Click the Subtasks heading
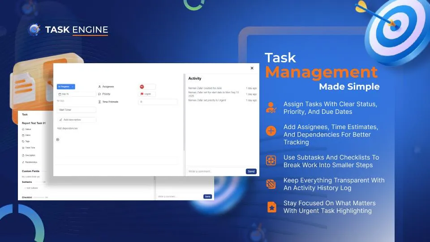This screenshot has height=242, width=430. click(x=27, y=182)
